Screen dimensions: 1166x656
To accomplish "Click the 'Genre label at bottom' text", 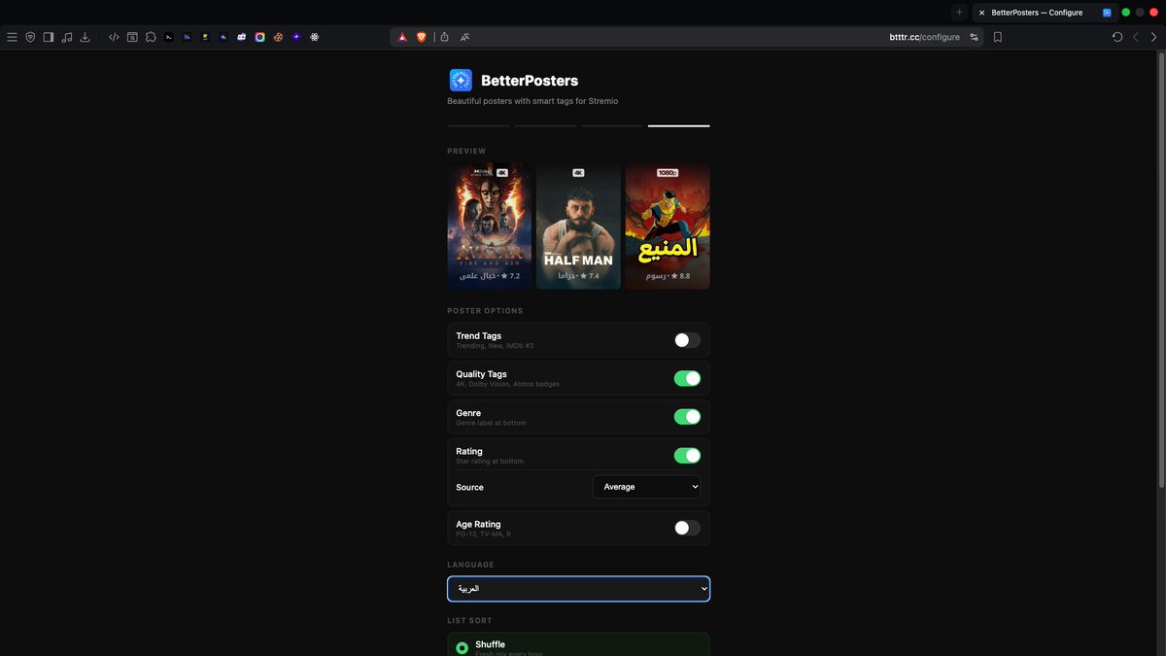I will pos(491,423).
